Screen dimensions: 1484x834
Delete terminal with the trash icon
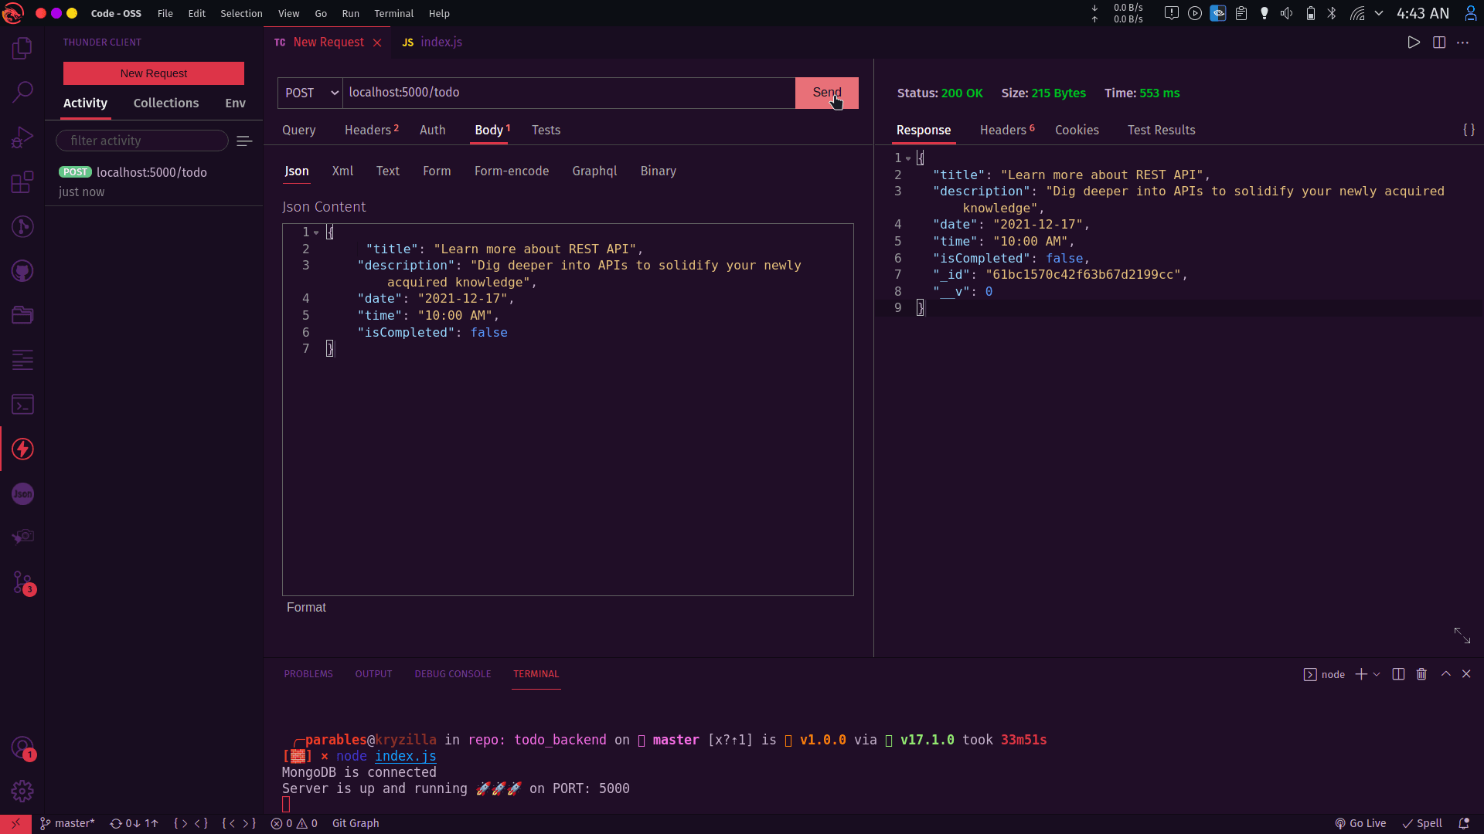point(1421,674)
